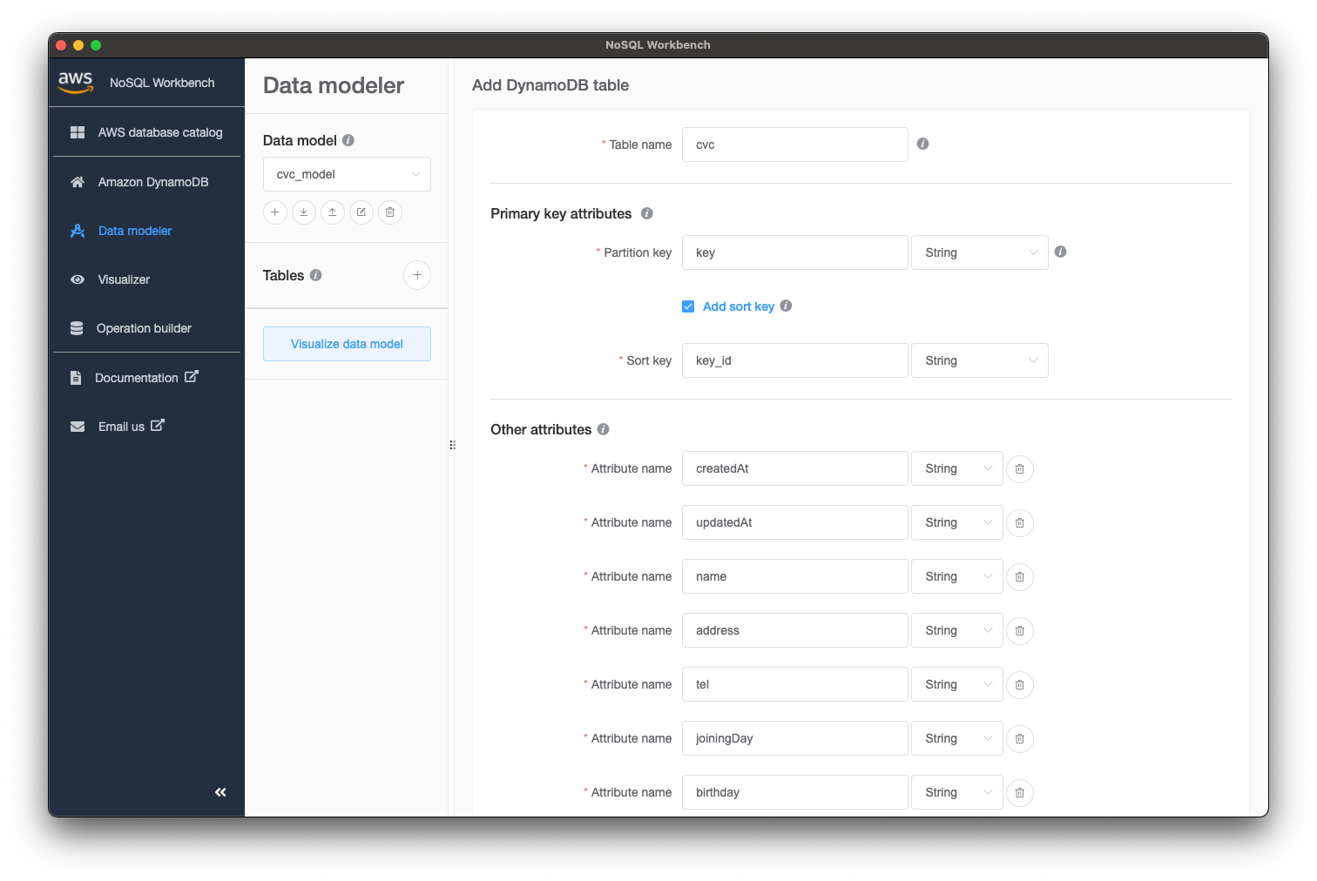The width and height of the screenshot is (1317, 881).
Task: Click the Sort key input field
Action: [x=795, y=360]
